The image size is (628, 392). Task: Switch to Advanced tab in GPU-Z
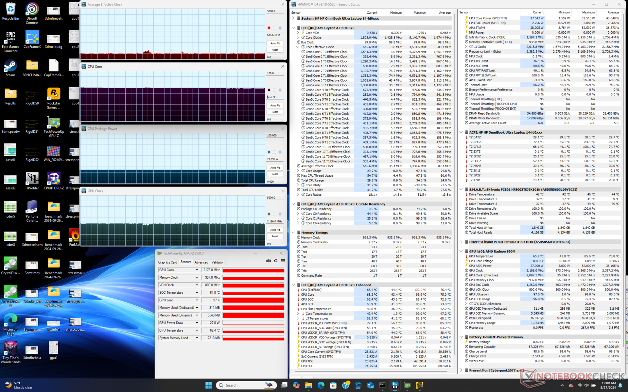click(201, 262)
